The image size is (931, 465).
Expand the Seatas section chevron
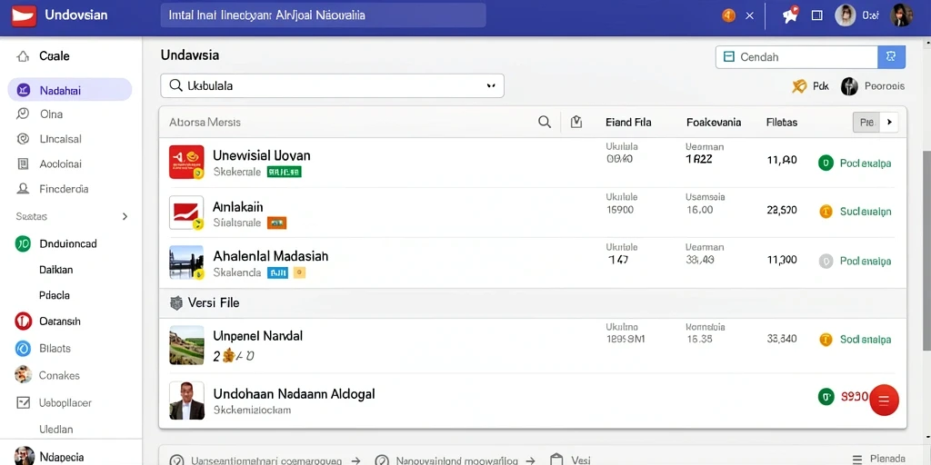125,216
